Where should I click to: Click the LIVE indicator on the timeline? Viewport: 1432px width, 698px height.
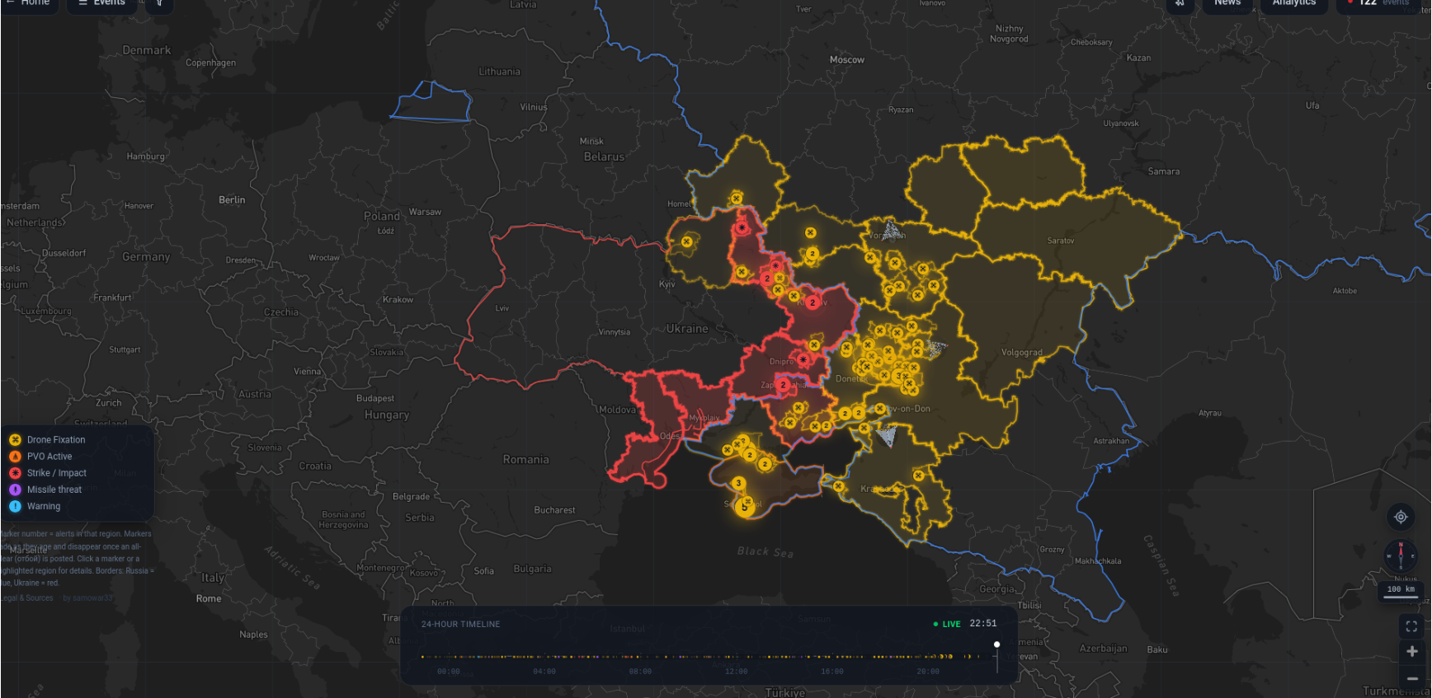point(947,625)
